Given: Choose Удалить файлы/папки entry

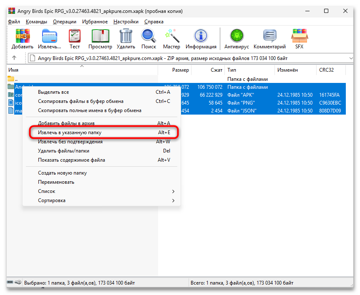Looking at the screenshot, I should tap(101, 151).
